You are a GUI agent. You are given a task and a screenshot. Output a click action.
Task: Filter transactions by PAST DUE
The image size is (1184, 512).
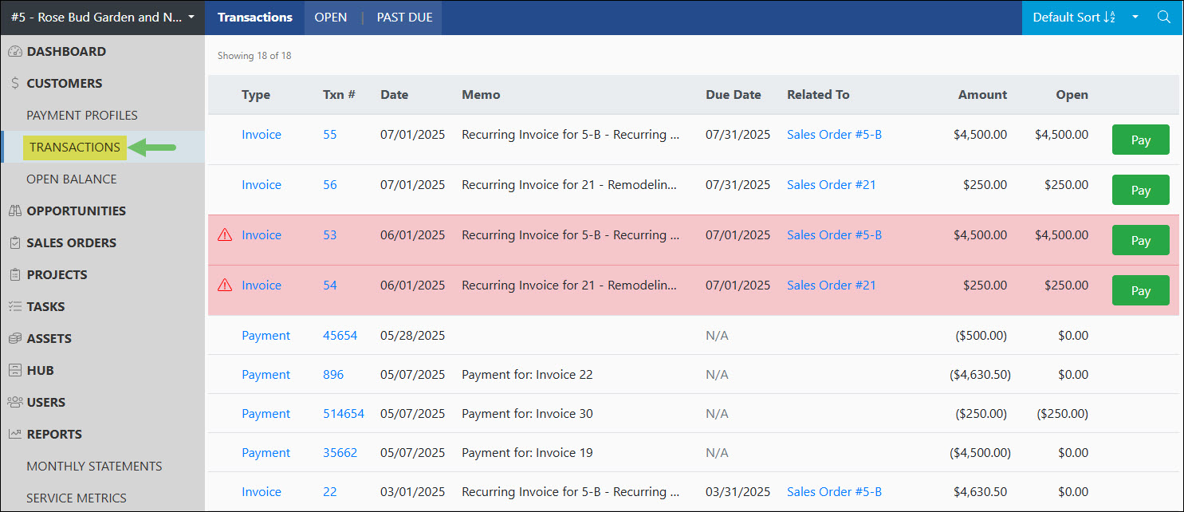tap(403, 17)
